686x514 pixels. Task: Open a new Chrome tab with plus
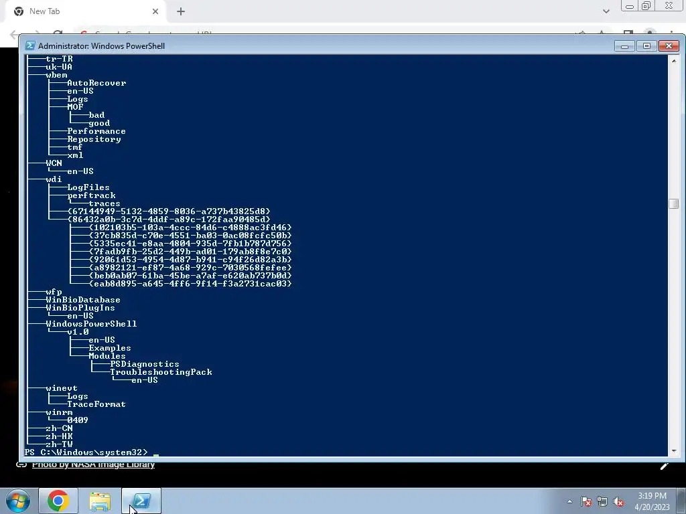(x=181, y=11)
